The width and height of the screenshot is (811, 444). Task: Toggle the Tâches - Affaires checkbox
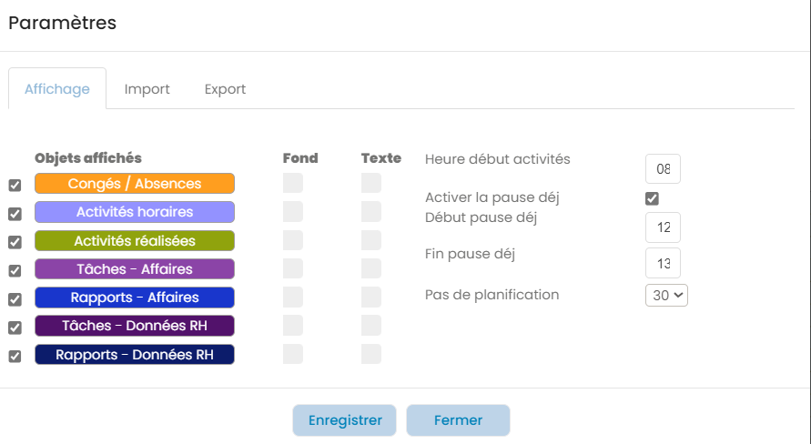tap(15, 271)
